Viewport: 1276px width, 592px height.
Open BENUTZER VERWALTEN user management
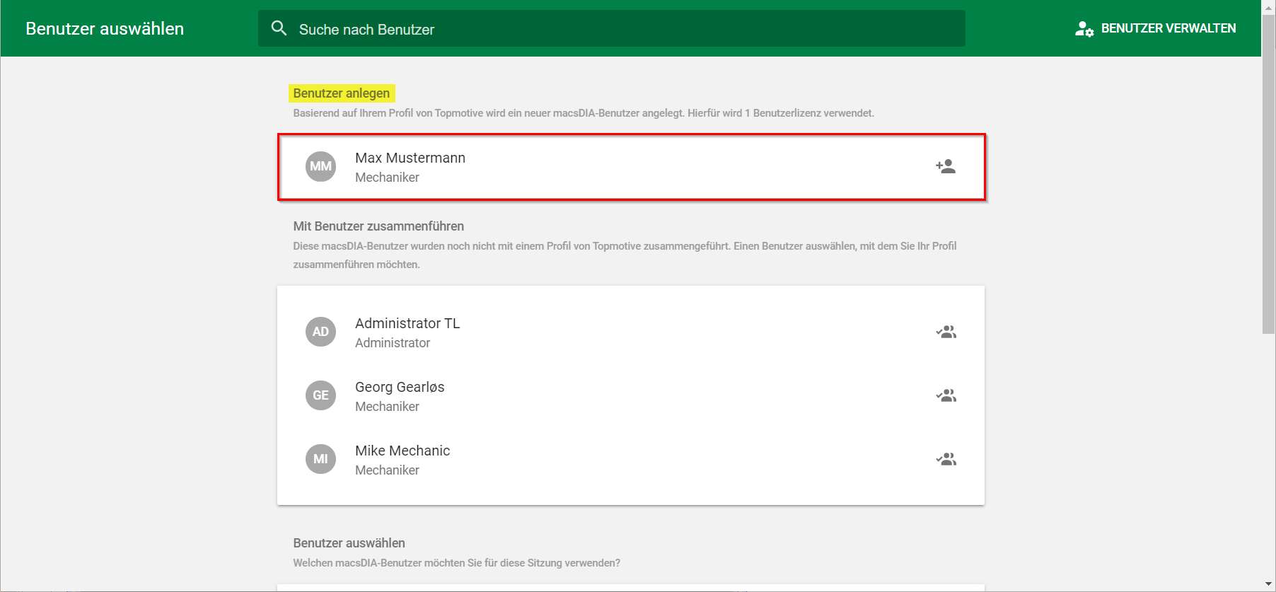[x=1155, y=28]
